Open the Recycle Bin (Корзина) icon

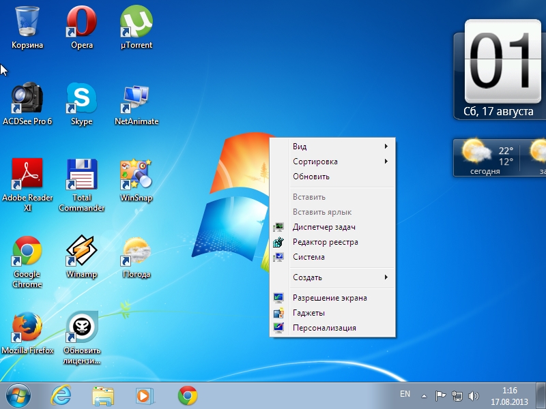[x=27, y=28]
